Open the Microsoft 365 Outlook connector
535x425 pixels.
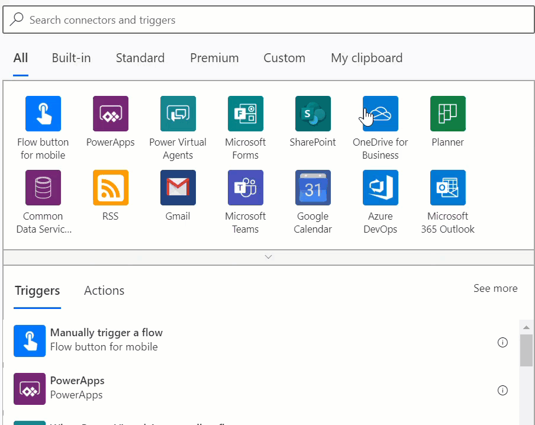(448, 188)
